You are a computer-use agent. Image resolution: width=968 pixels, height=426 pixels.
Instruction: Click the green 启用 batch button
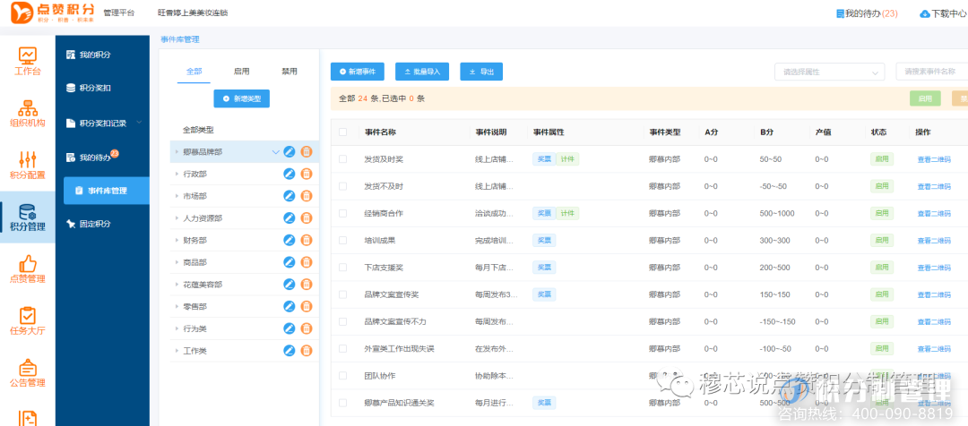(925, 98)
